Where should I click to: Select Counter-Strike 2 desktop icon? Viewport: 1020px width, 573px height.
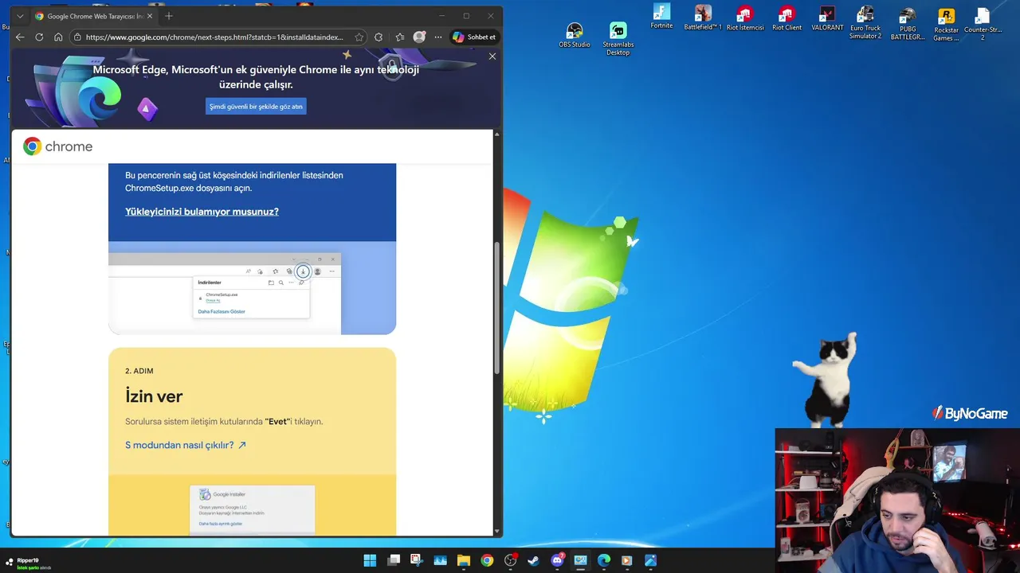983,23
